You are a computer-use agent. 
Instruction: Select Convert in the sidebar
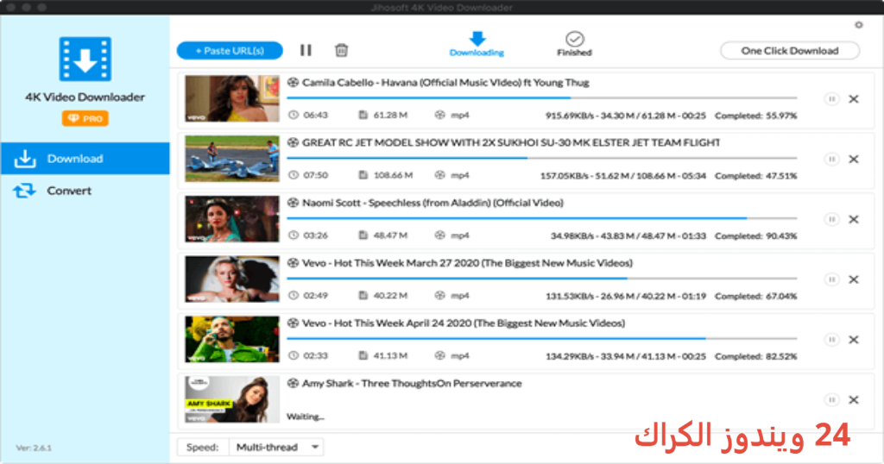(x=85, y=191)
